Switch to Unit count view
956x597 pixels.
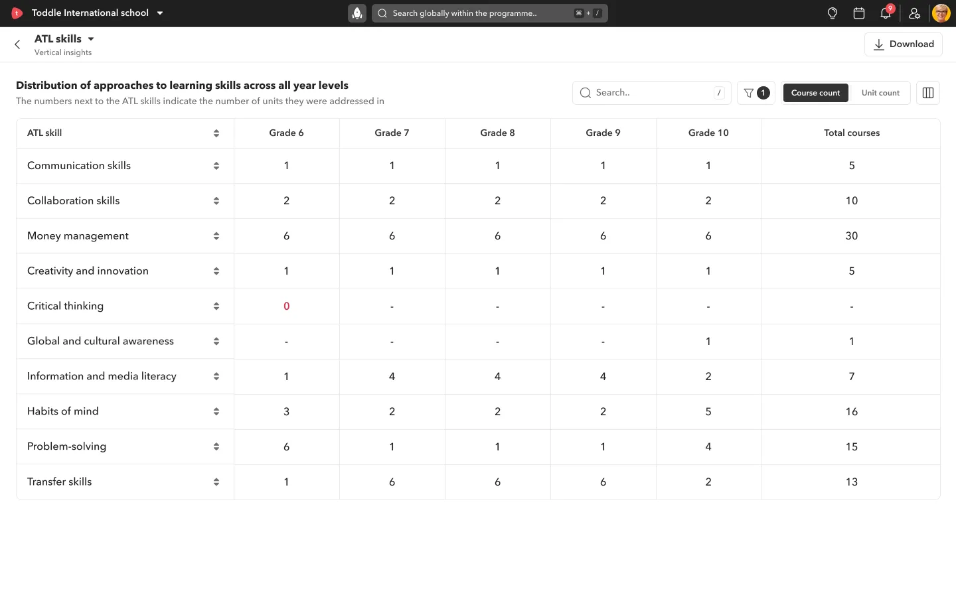pyautogui.click(x=880, y=93)
